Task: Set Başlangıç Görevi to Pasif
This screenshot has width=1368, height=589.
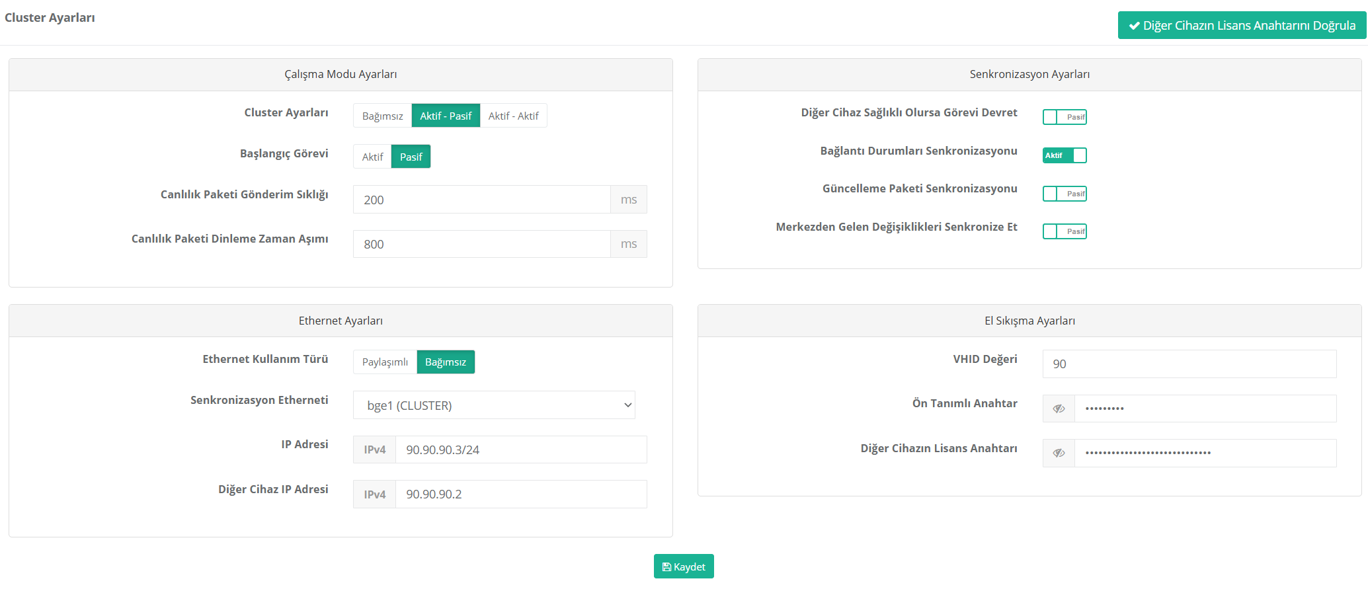Action: (x=411, y=157)
